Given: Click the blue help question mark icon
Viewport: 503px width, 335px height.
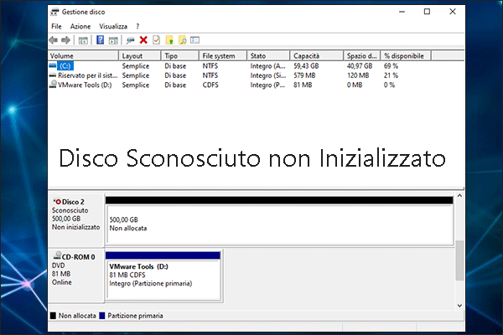Looking at the screenshot, I should tap(101, 39).
